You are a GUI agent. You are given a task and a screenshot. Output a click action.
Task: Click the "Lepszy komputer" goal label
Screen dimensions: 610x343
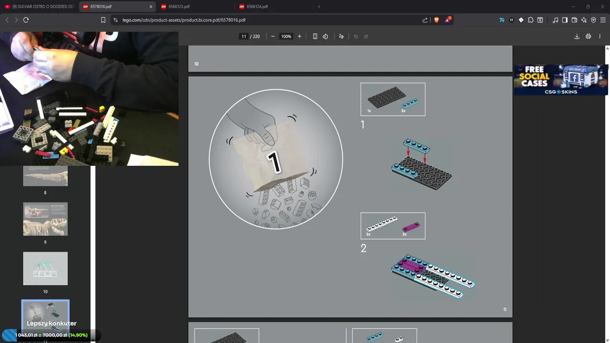point(51,323)
